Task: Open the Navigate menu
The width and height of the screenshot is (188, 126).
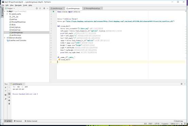Action: point(18,5)
